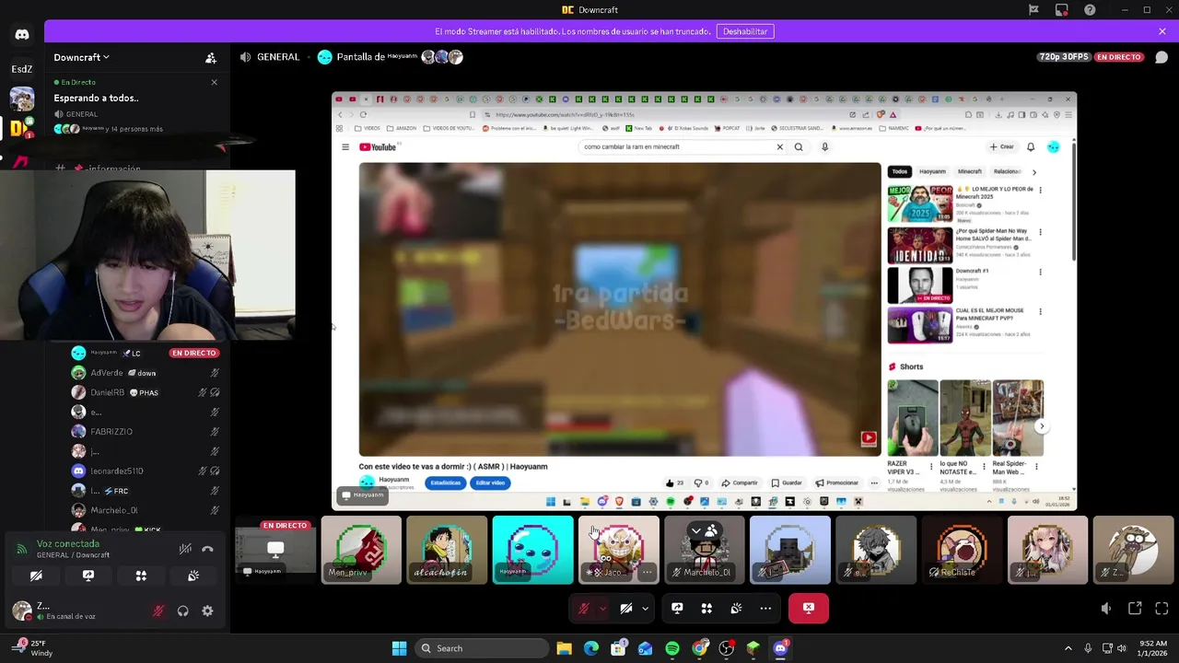
Task: Enter fullscreen mode for the stream
Action: pos(1161,609)
